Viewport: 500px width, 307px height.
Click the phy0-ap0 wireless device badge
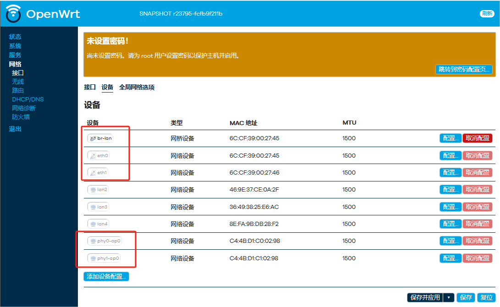pos(104,241)
